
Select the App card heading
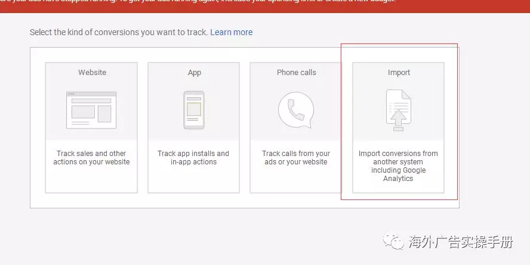tap(195, 73)
